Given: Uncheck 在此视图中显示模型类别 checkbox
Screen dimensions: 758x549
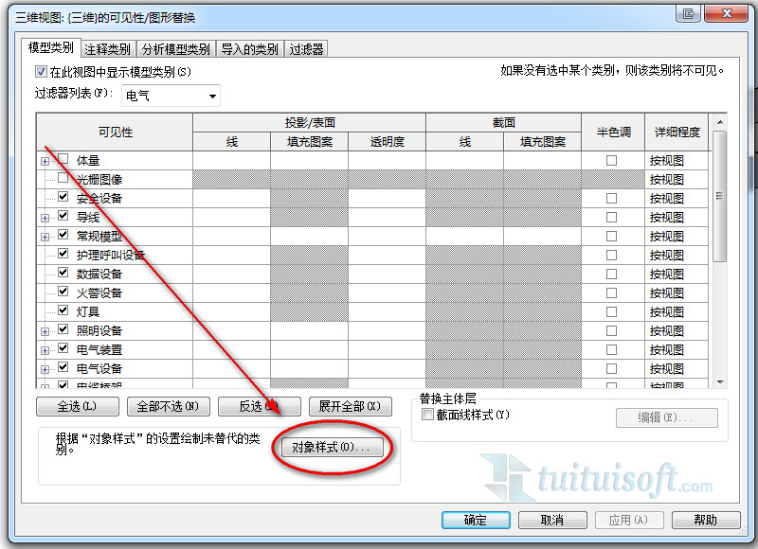Looking at the screenshot, I should pyautogui.click(x=41, y=72).
